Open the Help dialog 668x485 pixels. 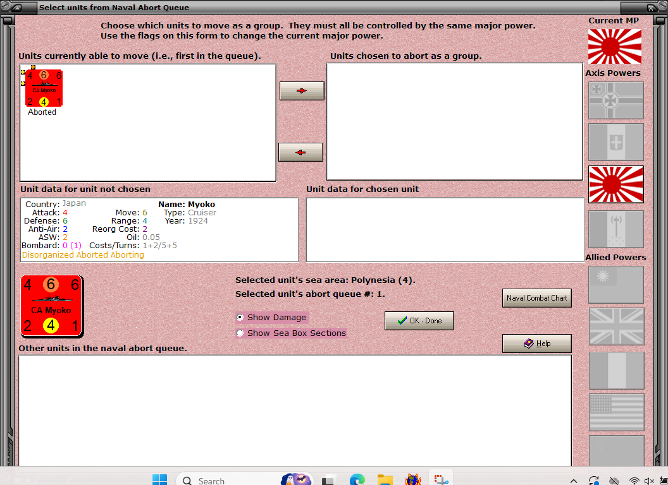point(536,343)
